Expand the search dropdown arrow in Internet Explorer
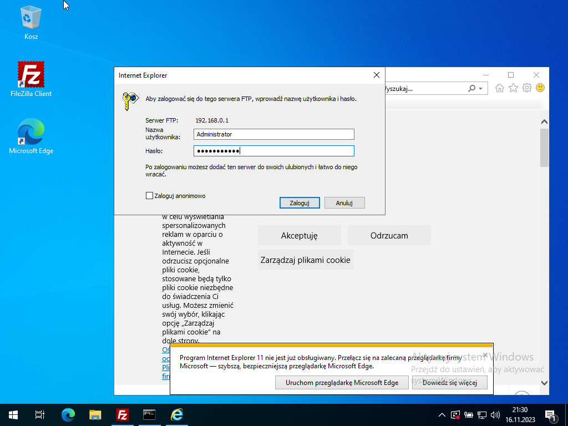Screen dimensions: 568x426 click(481, 88)
